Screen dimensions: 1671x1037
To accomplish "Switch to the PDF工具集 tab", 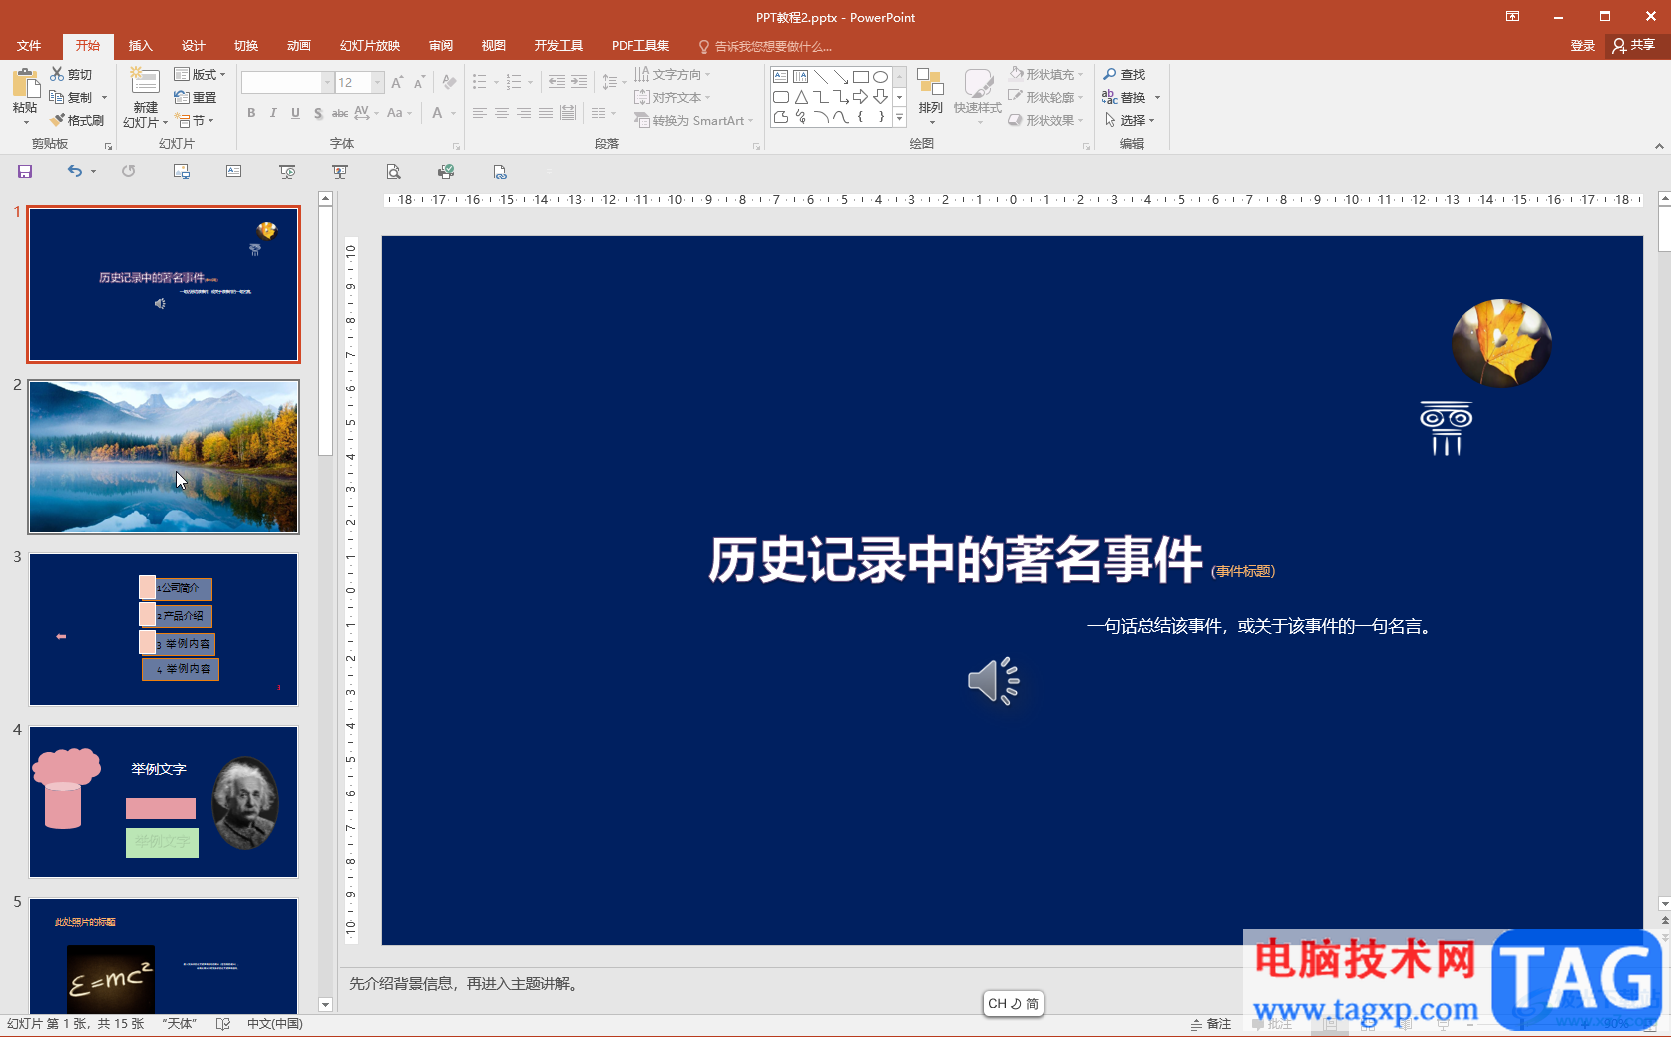I will 640,46.
